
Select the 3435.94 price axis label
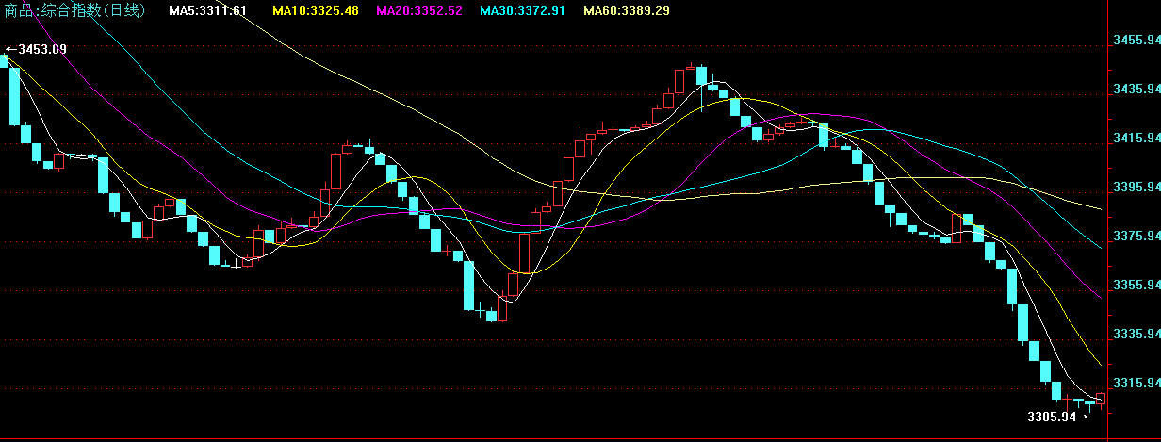1136,90
